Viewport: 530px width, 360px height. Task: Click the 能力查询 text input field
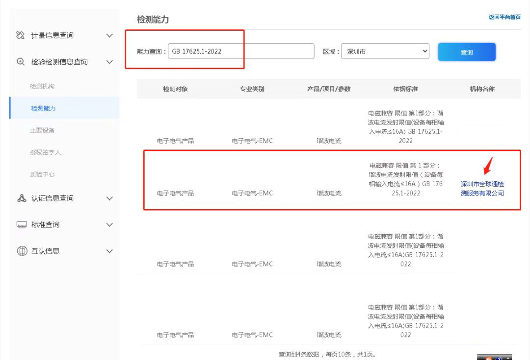pyautogui.click(x=240, y=51)
